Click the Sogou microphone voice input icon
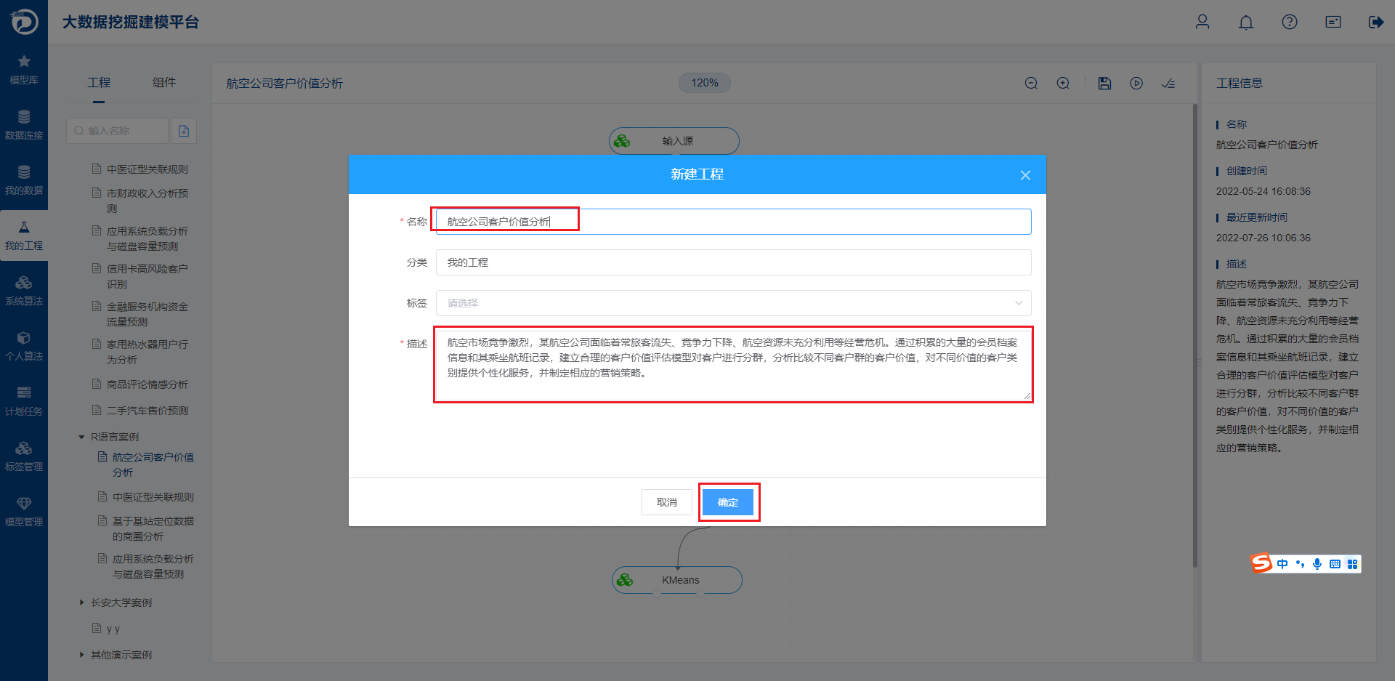The height and width of the screenshot is (681, 1395). (x=1317, y=564)
